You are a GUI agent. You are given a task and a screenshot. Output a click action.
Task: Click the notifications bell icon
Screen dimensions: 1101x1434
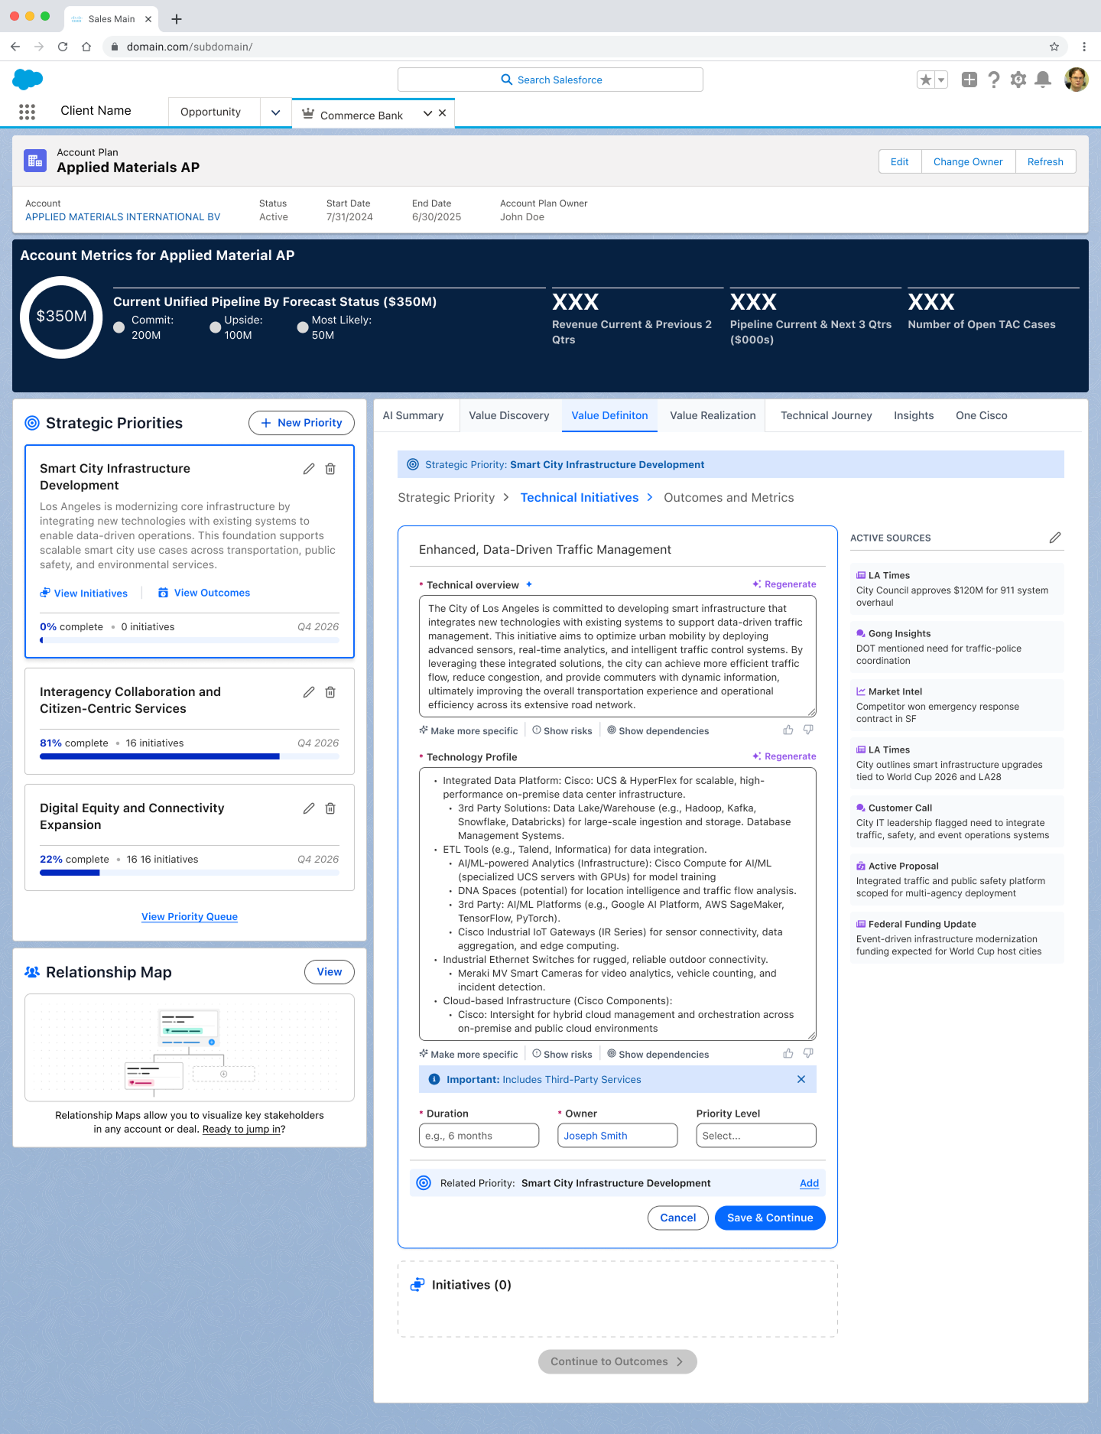click(x=1042, y=80)
